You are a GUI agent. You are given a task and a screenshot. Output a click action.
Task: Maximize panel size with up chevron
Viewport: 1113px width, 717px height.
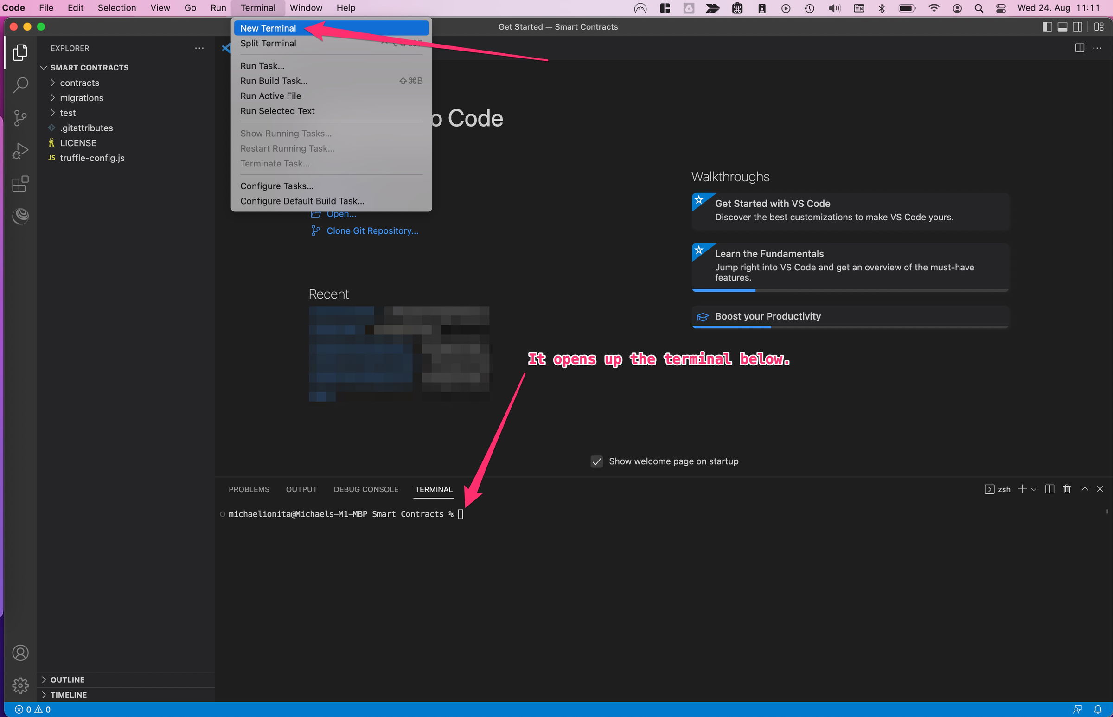coord(1085,489)
